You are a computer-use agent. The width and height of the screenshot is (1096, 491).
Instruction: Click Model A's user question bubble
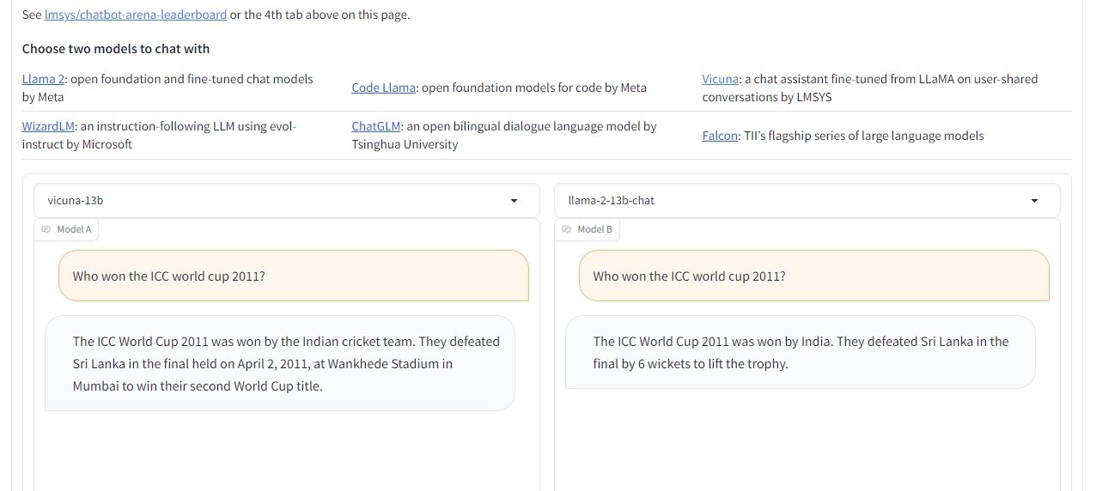coord(293,276)
